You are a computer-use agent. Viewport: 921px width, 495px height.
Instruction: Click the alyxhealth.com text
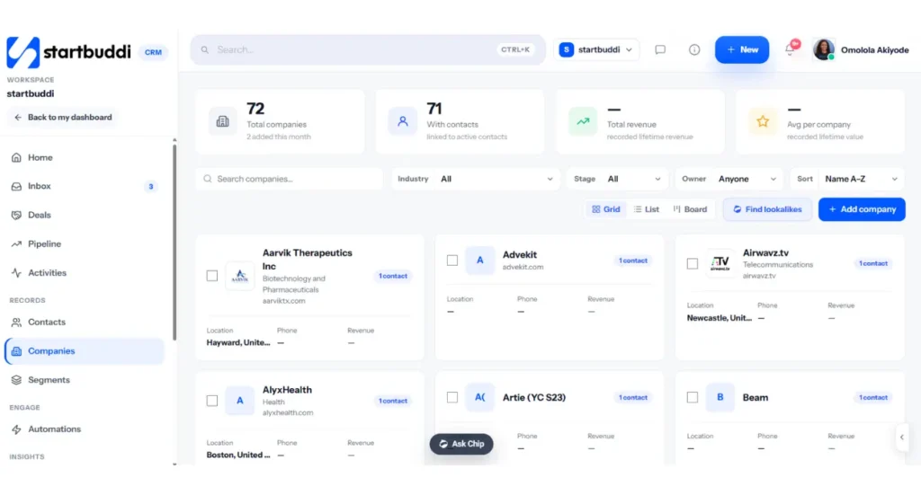point(288,413)
